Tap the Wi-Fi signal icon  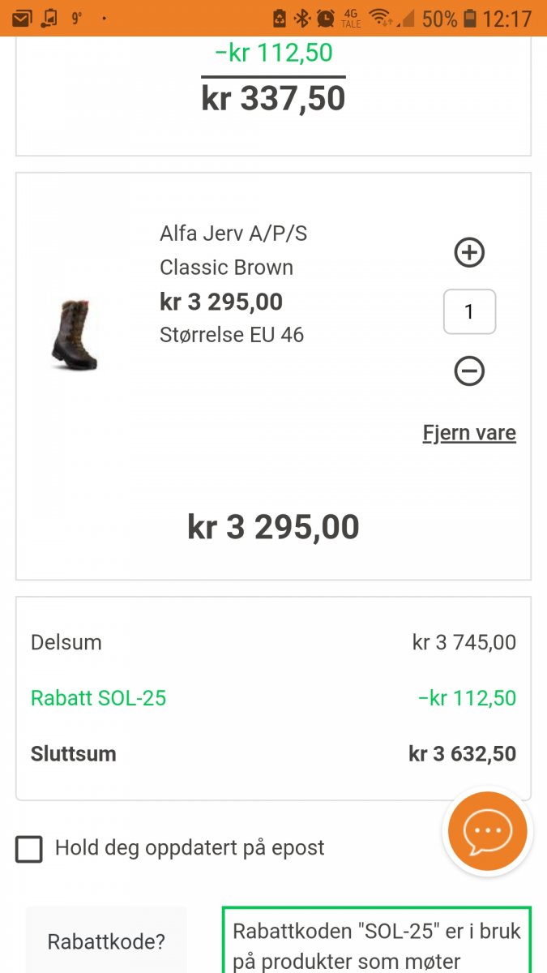(x=378, y=18)
